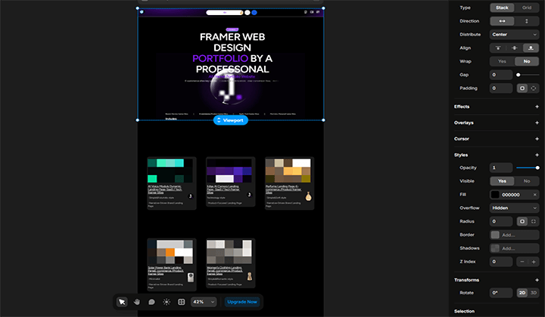Click the blue circle in page header
This screenshot has height=317, width=545.
point(254,13)
